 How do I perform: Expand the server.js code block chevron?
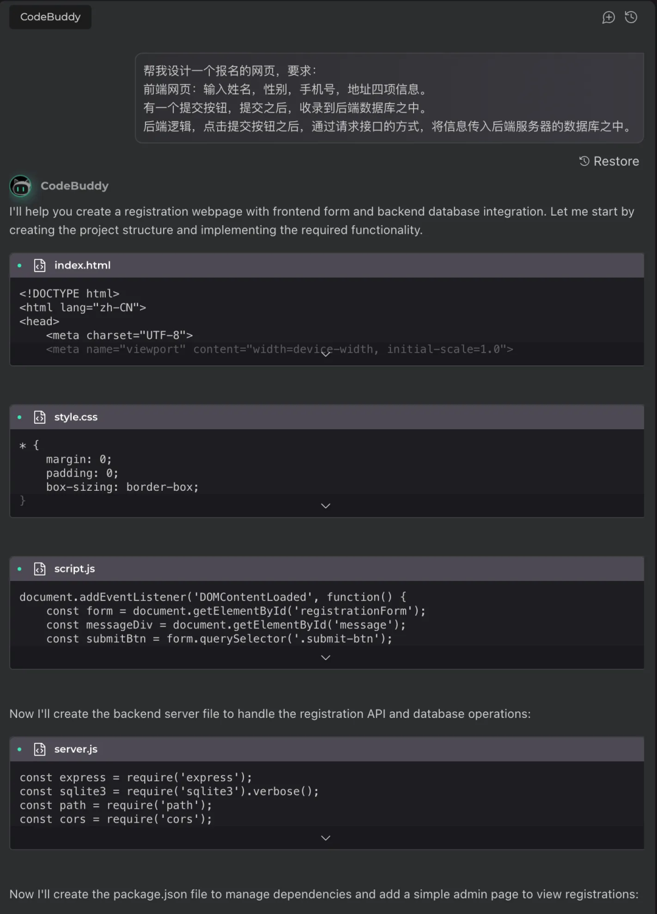pos(325,837)
